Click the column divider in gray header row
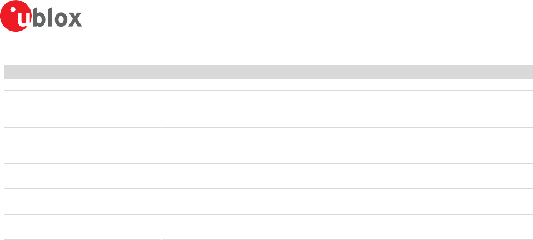533x240 pixels. coord(161,72)
